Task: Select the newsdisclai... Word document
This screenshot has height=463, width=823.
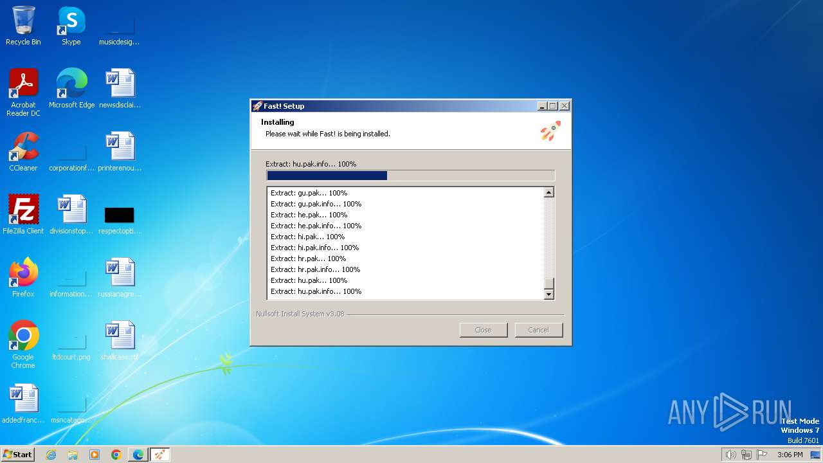Action: coord(120,89)
